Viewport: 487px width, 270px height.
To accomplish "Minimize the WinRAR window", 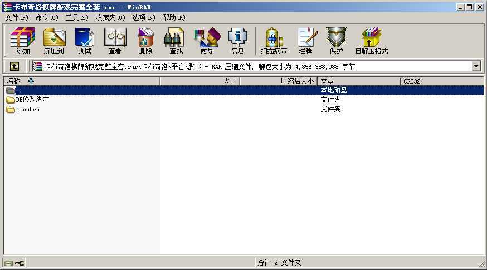I will click(461, 7).
